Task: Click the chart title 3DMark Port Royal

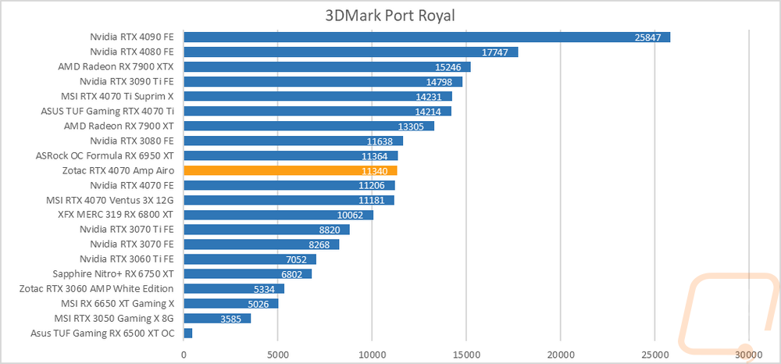Action: click(390, 16)
